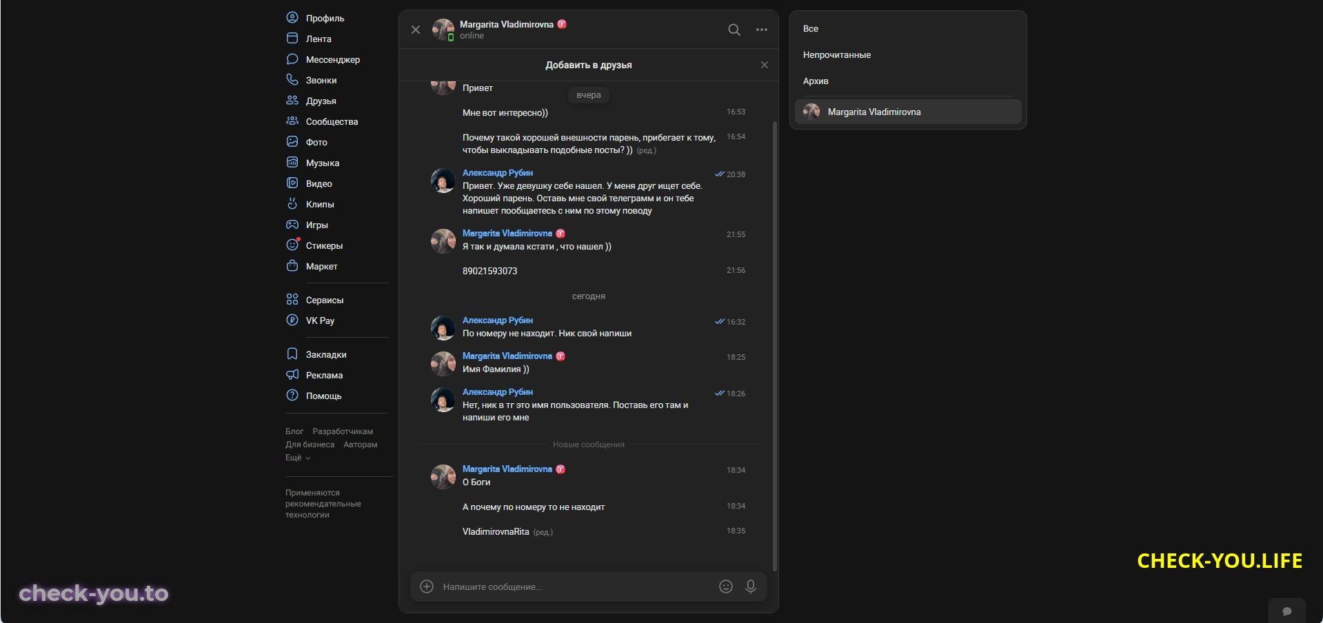Select the message VladimirovnaRita
The width and height of the screenshot is (1323, 623).
click(496, 532)
